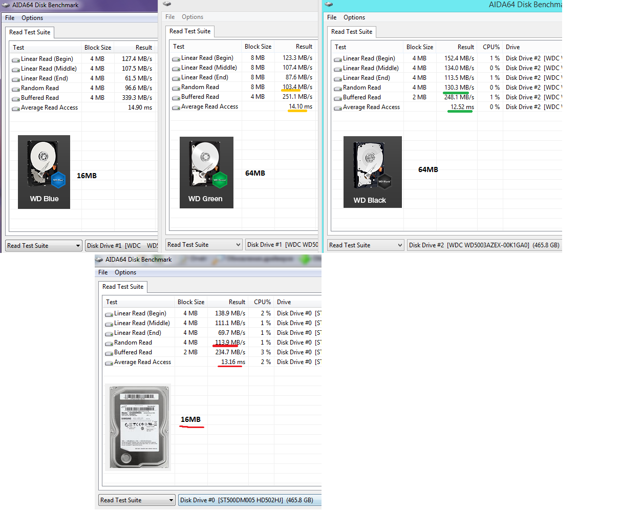Click the Average Read Access disk icon in WD Black window
The height and width of the screenshot is (512, 642).
coord(338,108)
